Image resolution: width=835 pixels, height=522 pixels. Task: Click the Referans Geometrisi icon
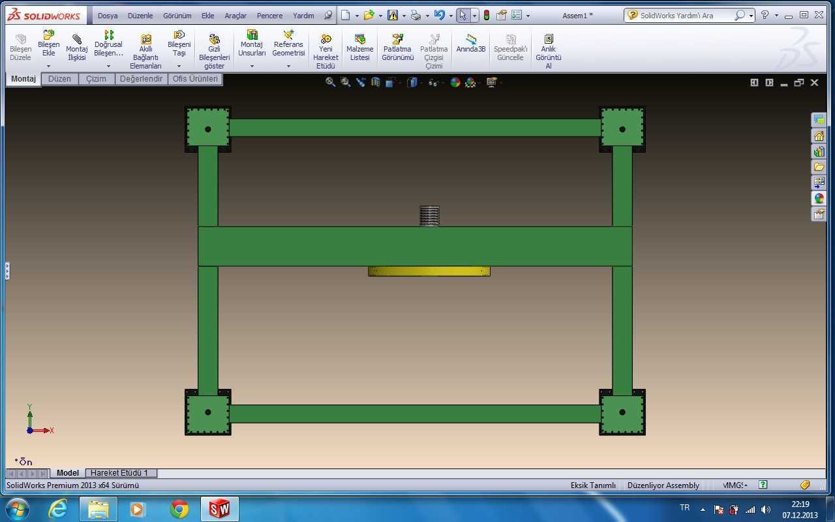[x=288, y=35]
